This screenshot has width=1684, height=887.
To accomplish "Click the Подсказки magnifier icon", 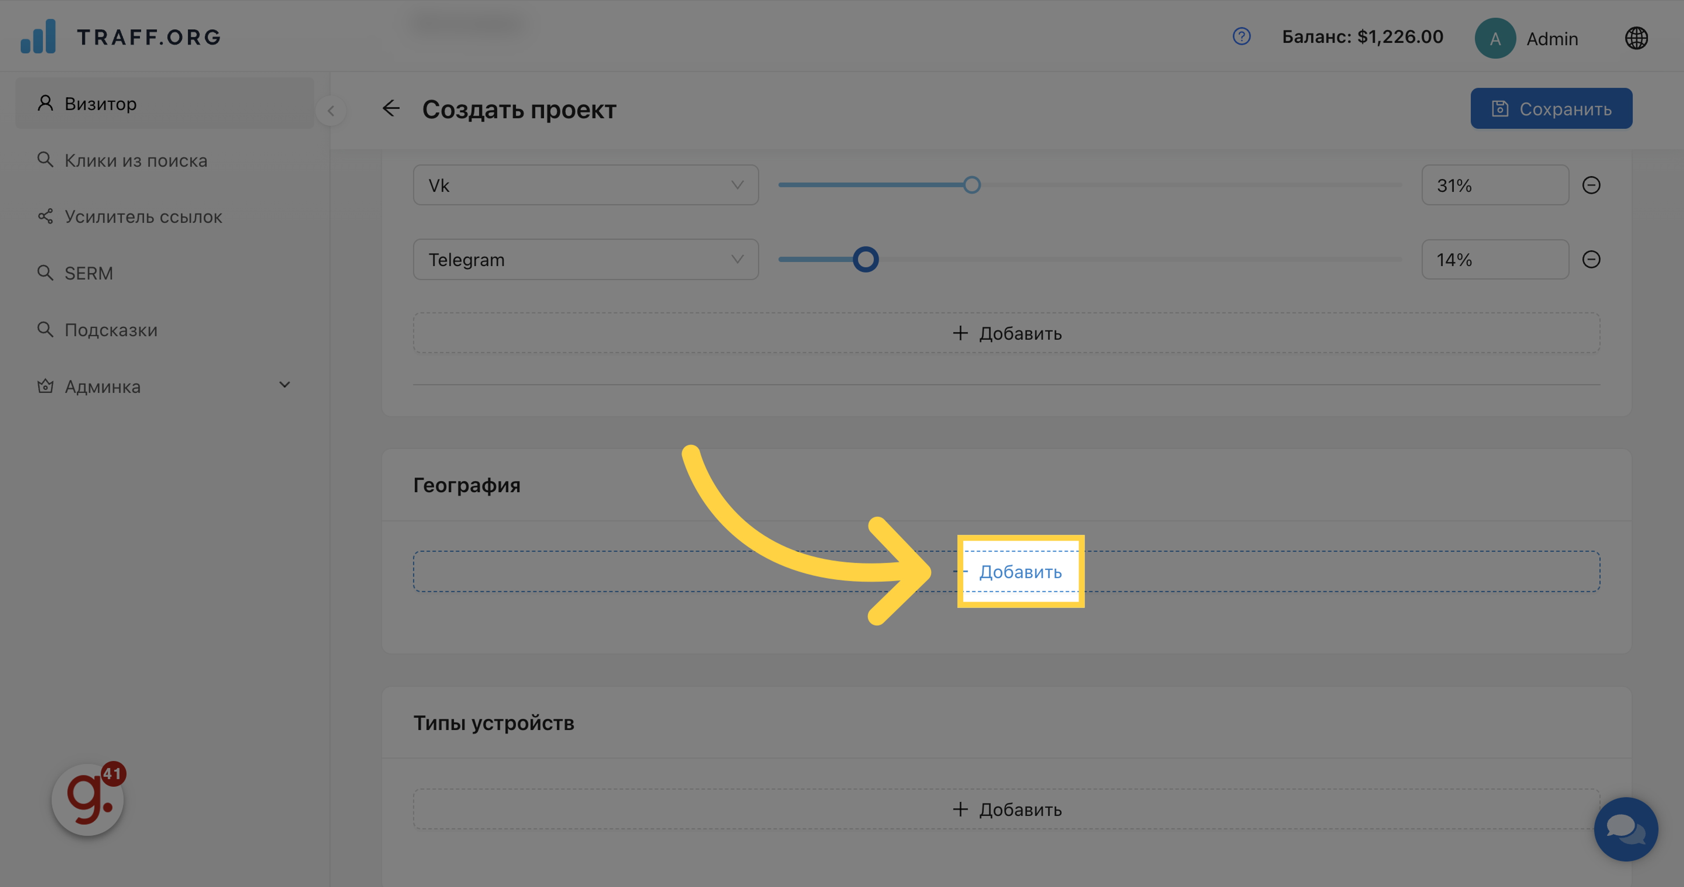I will click(x=45, y=329).
